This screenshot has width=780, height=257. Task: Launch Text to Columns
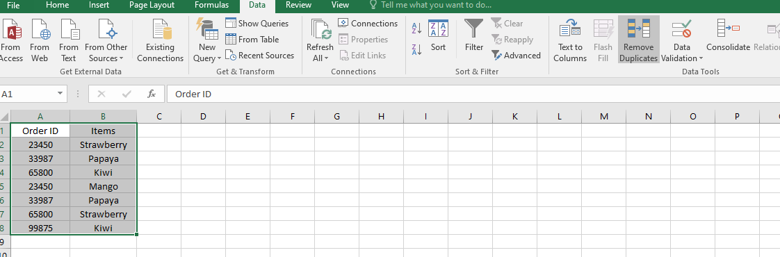570,40
